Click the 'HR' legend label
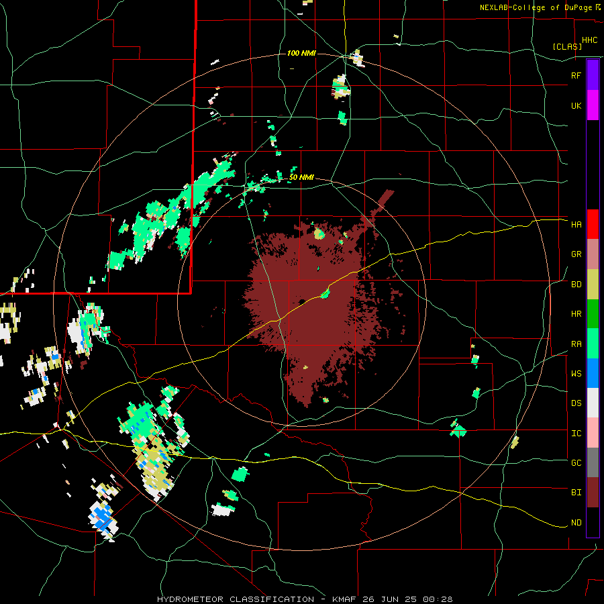 (576, 314)
